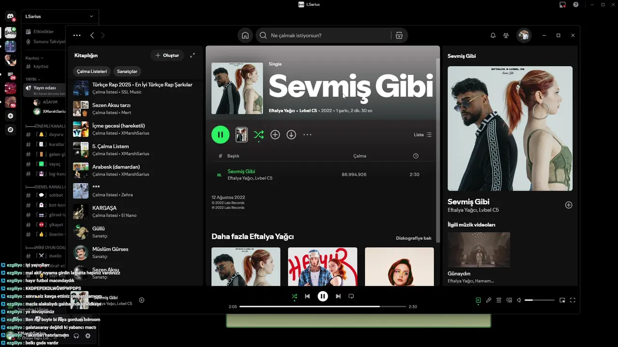Pause playback in bottom player bar
Viewport: 618px width, 347px height.
point(323,296)
